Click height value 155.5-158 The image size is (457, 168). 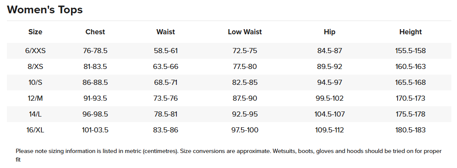coord(411,51)
